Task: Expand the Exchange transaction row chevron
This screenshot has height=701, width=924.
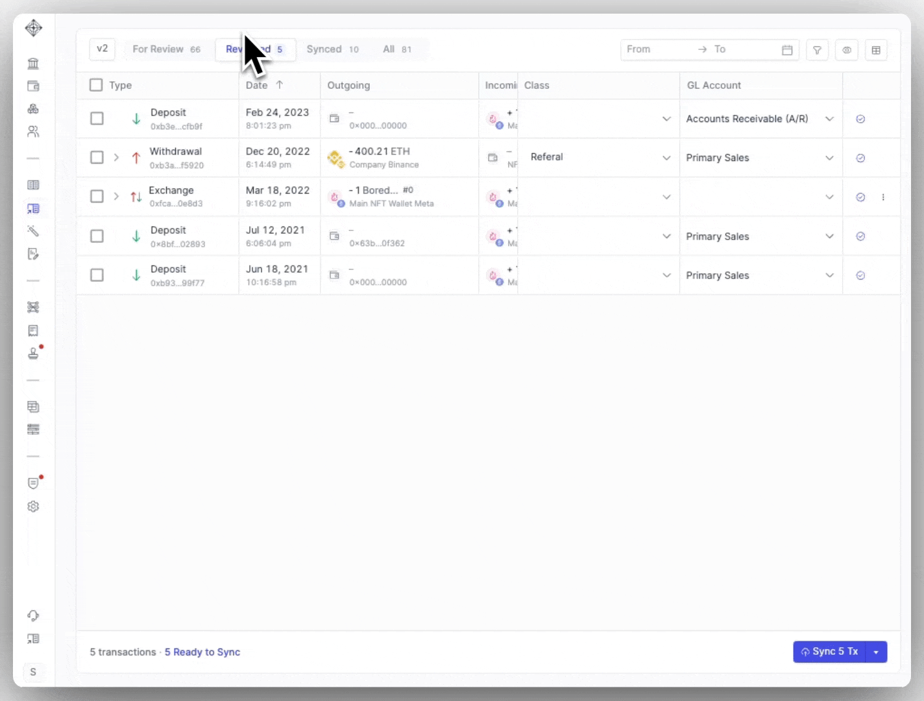Action: (x=116, y=197)
